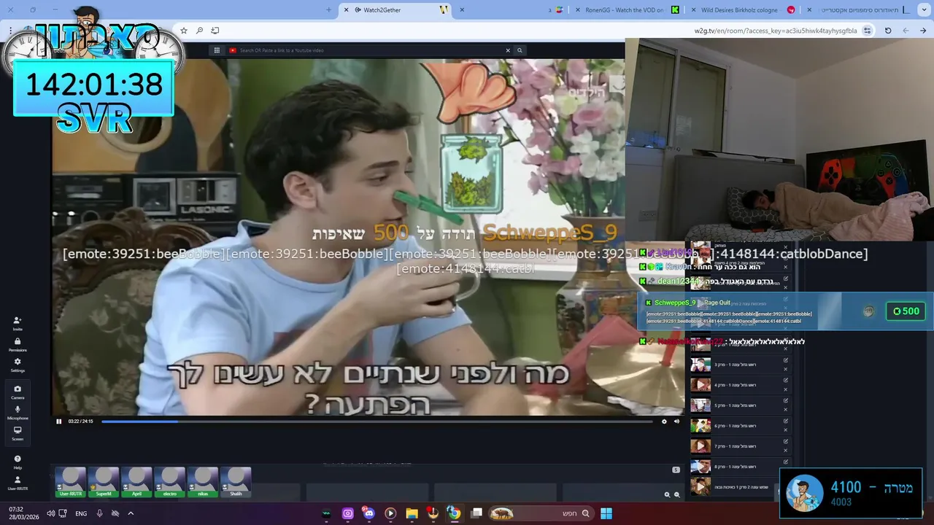Pause the video with the pause button
Image resolution: width=934 pixels, height=525 pixels.
59,421
